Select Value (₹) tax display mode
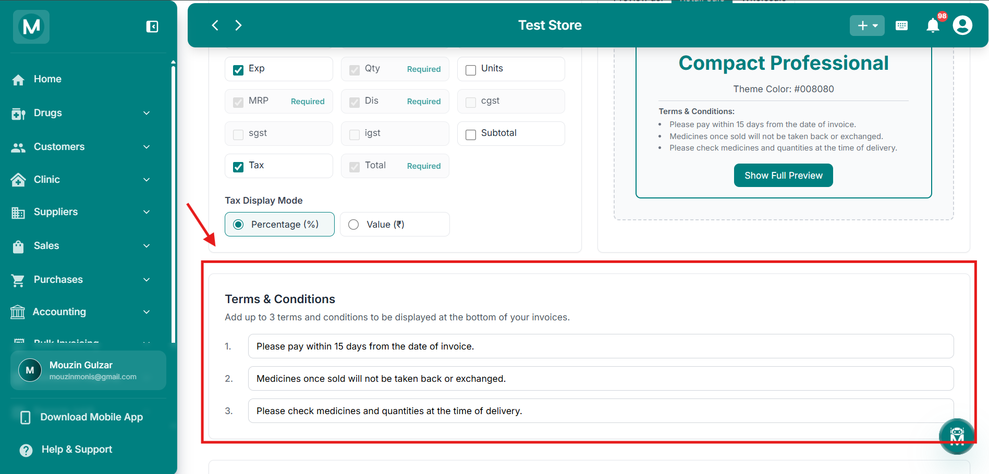This screenshot has width=989, height=474. tap(395, 224)
